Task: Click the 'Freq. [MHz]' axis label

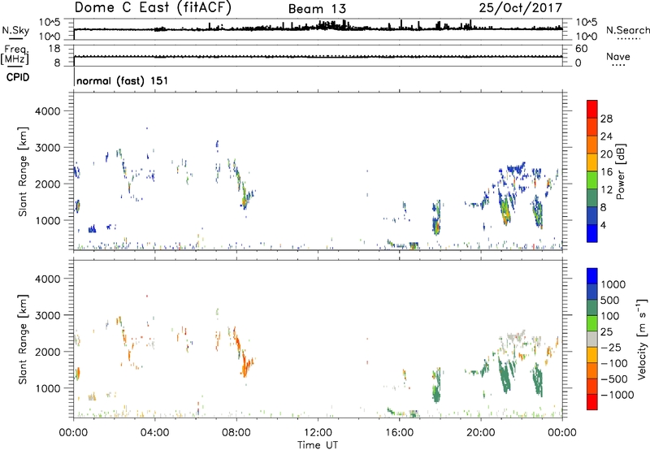Action: (x=15, y=55)
